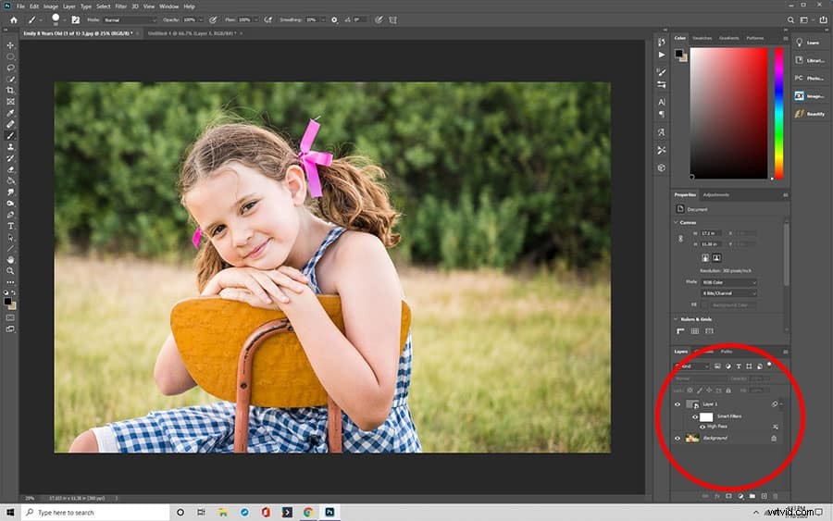Viewport: 833px width, 521px height.
Task: Open the Flow value dropdown
Action: (x=255, y=20)
